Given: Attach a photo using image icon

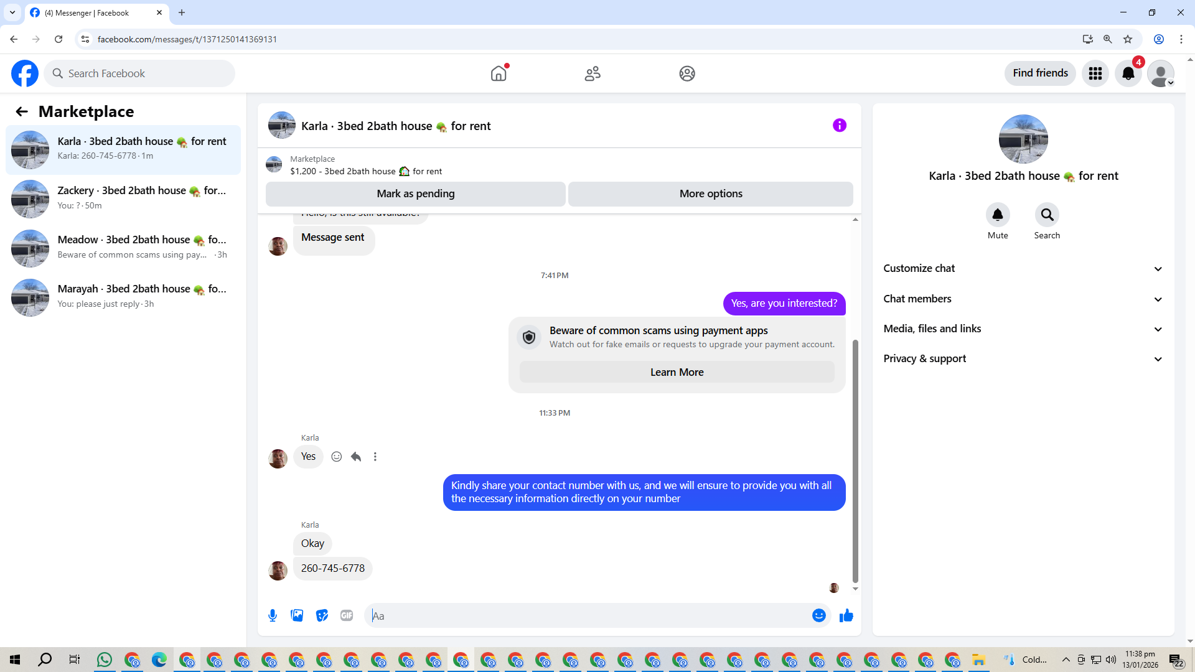Looking at the screenshot, I should click(x=297, y=616).
